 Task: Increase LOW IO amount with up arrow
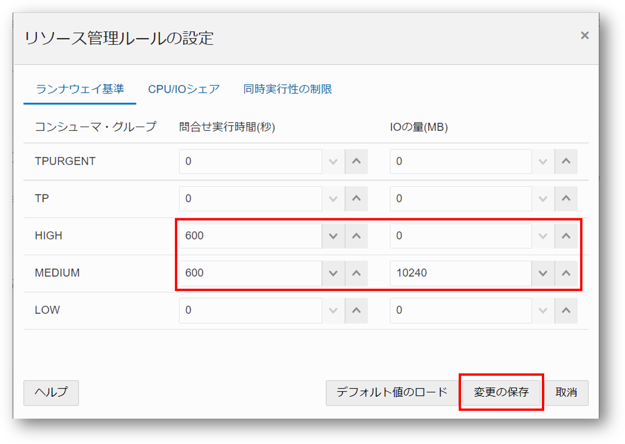tap(566, 310)
